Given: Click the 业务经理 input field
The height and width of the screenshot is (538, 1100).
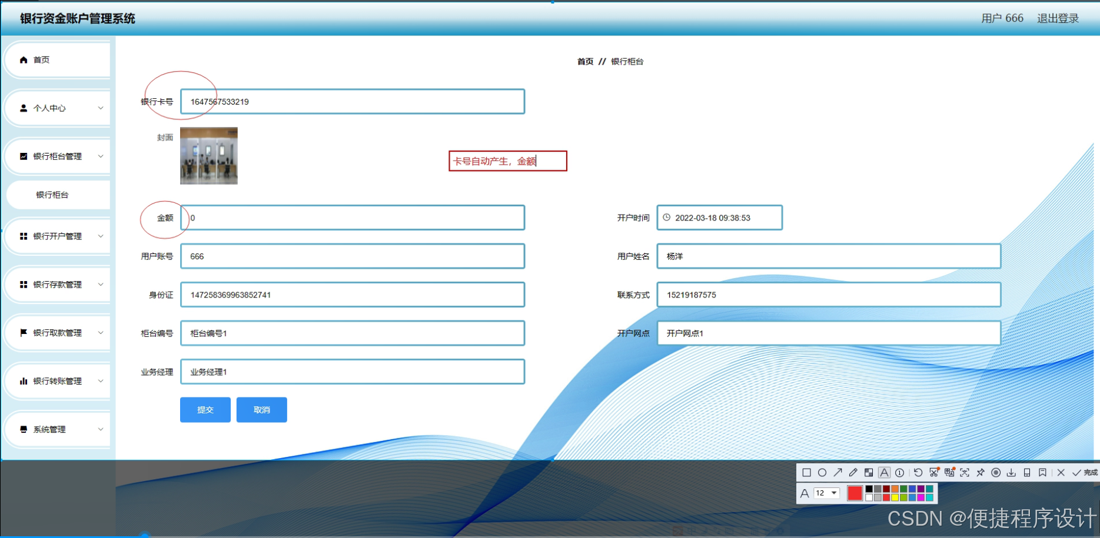Looking at the screenshot, I should point(353,372).
